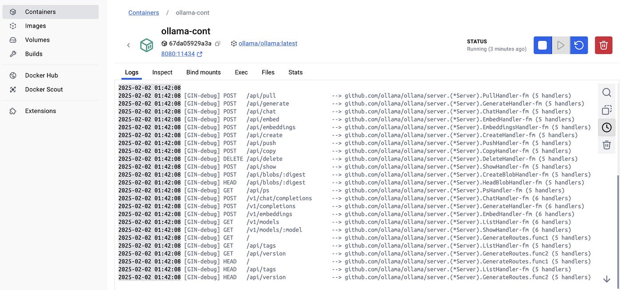Restart the ollama-cont container

coord(579,45)
